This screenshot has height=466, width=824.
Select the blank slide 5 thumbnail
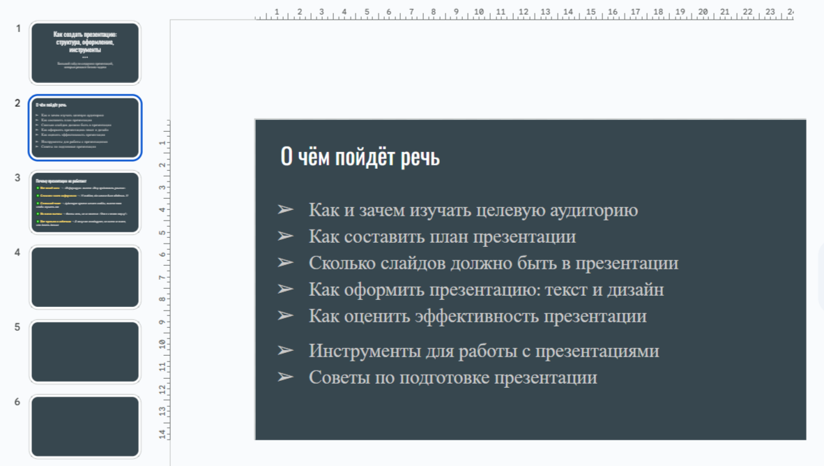coord(85,352)
